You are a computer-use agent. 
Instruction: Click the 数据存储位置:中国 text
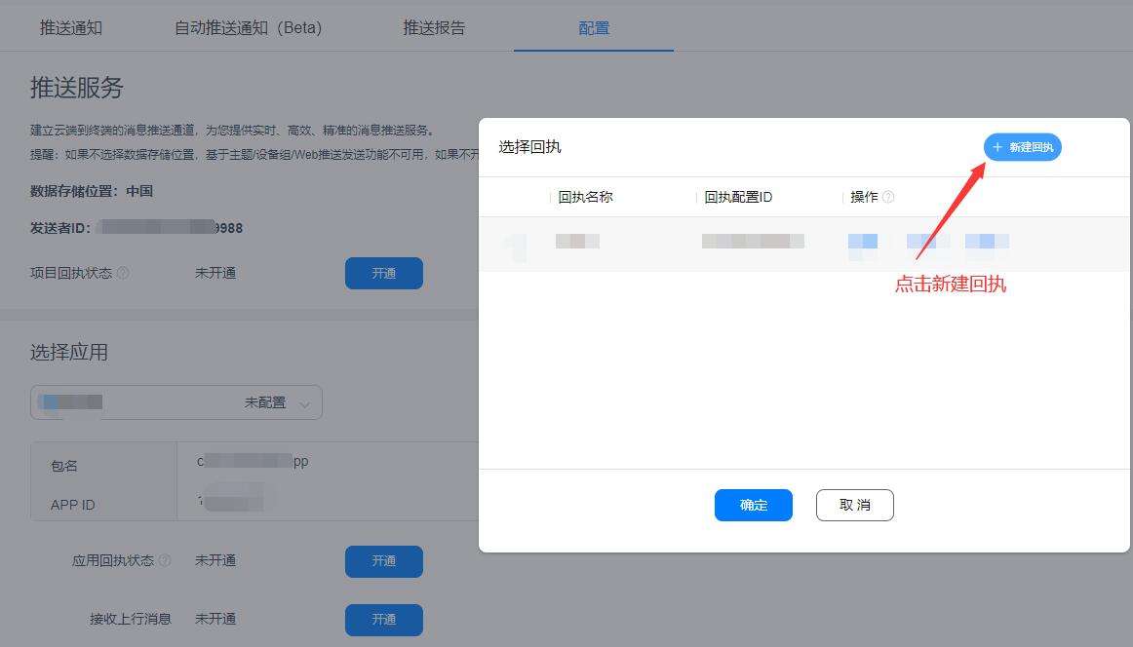[x=91, y=191]
